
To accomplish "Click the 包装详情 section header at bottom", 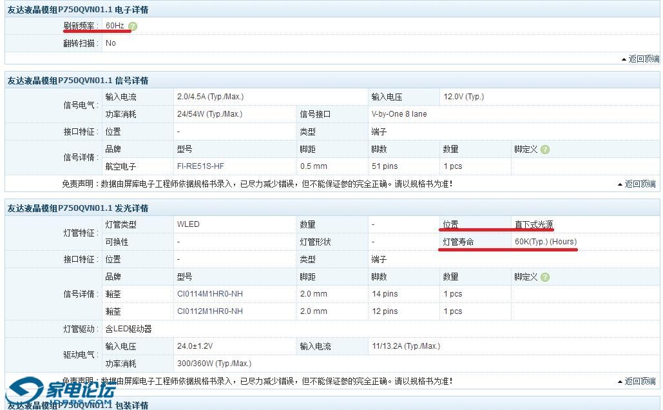I will coord(78,405).
